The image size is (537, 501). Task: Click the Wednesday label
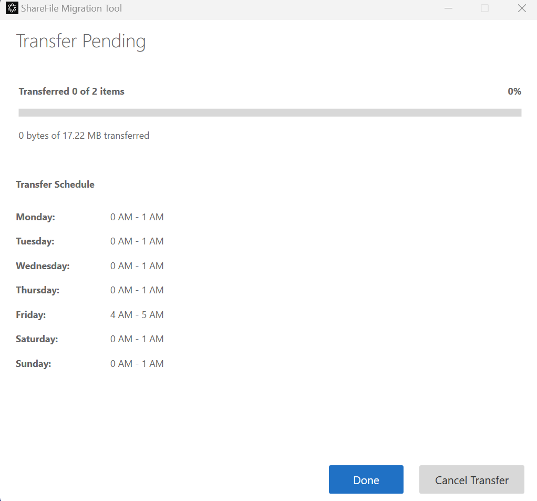(x=43, y=266)
